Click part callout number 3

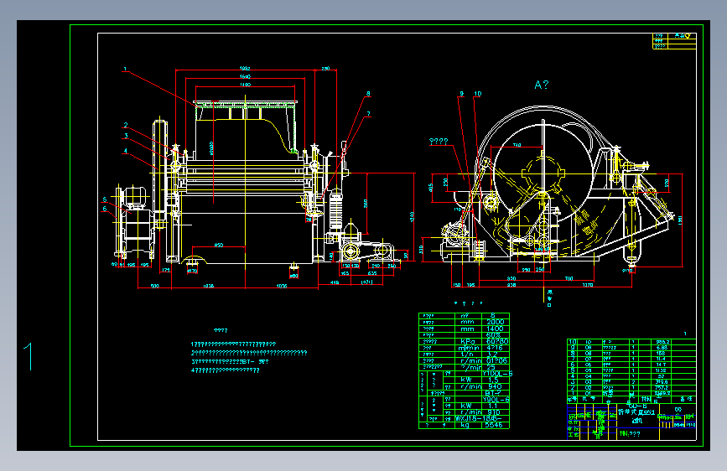point(126,136)
